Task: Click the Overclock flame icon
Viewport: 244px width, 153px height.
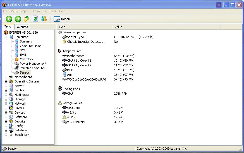Action: (x=17, y=59)
